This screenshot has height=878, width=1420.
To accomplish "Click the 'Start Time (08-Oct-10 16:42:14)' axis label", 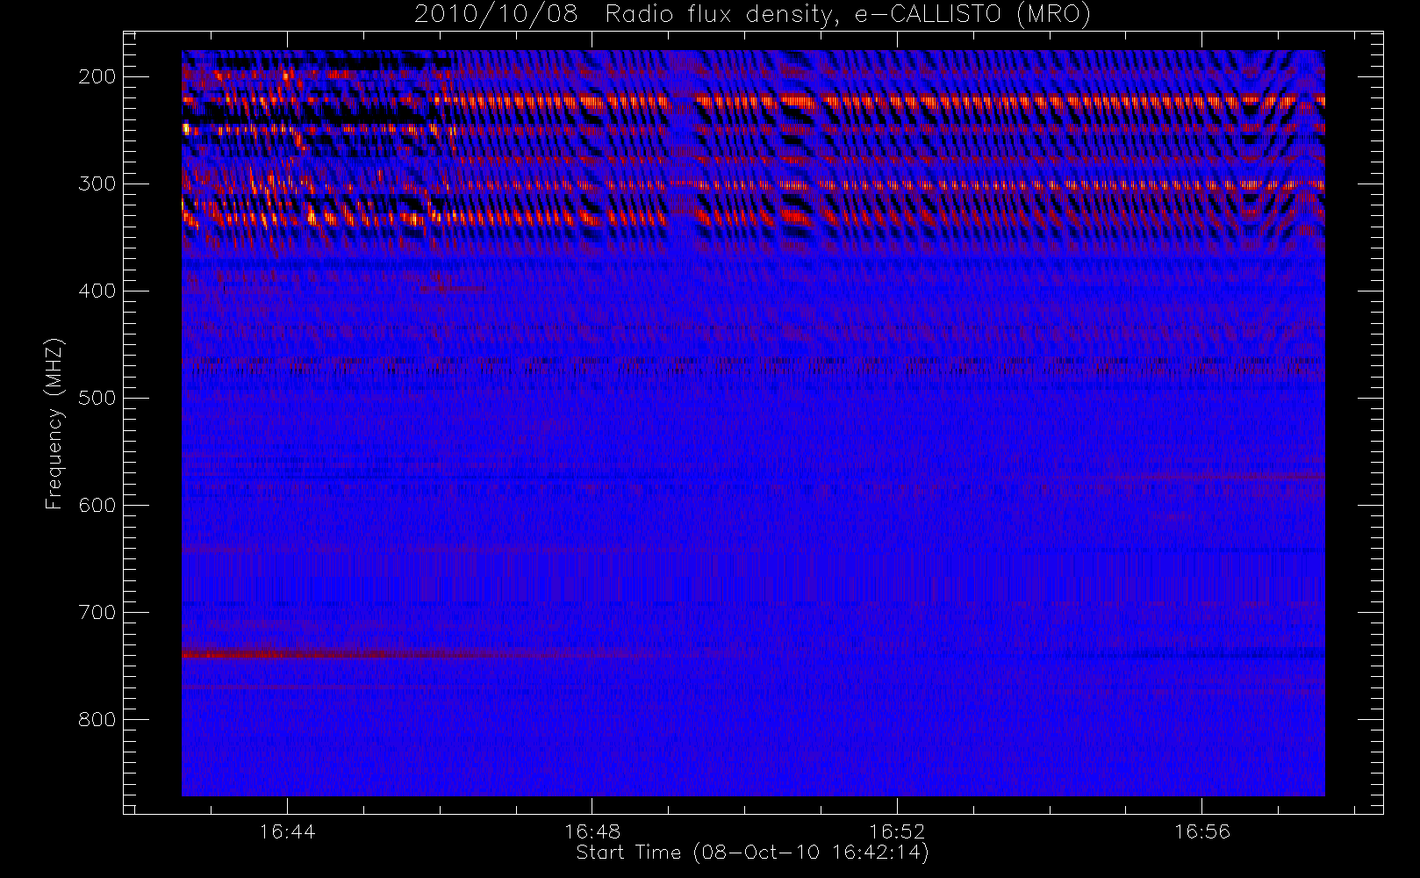I will coord(752,853).
